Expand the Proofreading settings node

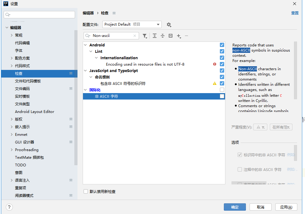coord(12,150)
